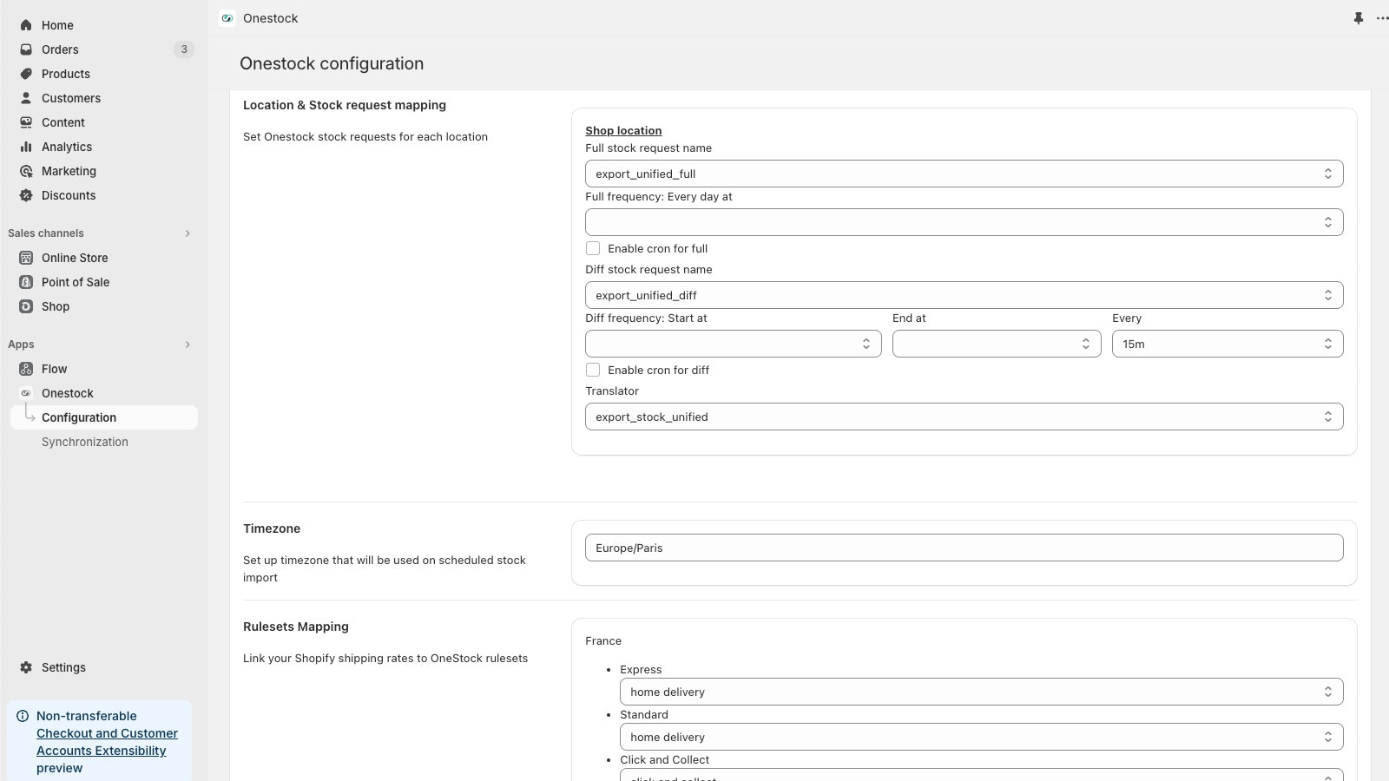
Task: Open the Every 15m interval dropdown
Action: pyautogui.click(x=1228, y=344)
